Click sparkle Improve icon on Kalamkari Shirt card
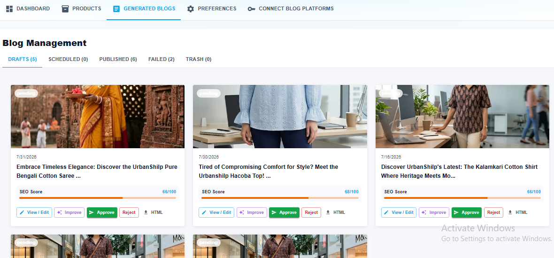This screenshot has height=258, width=554. tap(424, 212)
